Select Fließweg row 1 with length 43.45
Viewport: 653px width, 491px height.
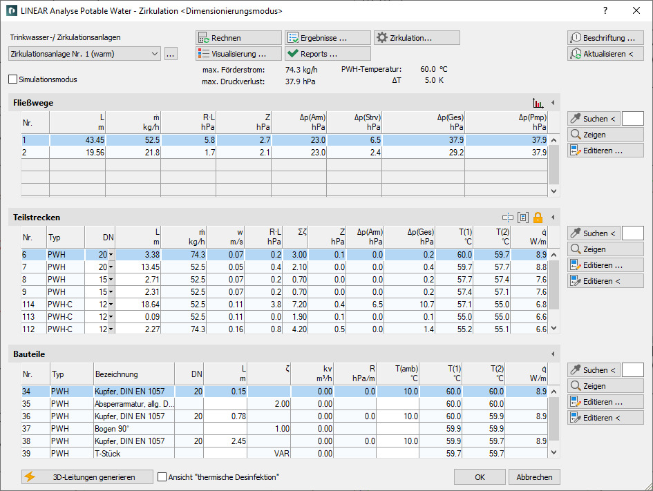285,140
